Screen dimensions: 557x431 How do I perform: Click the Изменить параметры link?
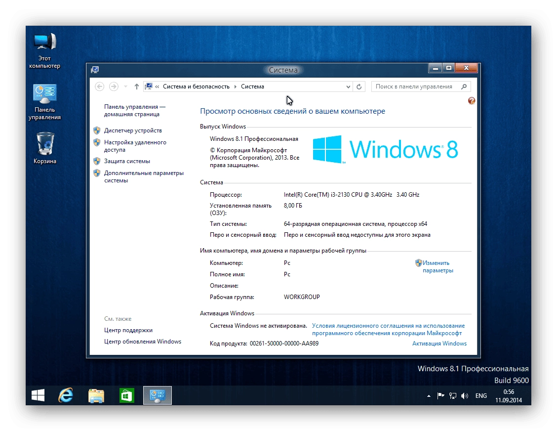tap(438, 267)
